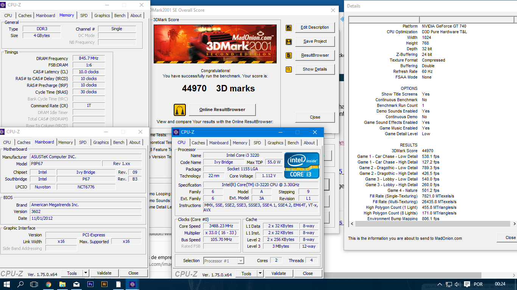
Task: Click Close button in 3DMark score dialog
Action: 315,117
